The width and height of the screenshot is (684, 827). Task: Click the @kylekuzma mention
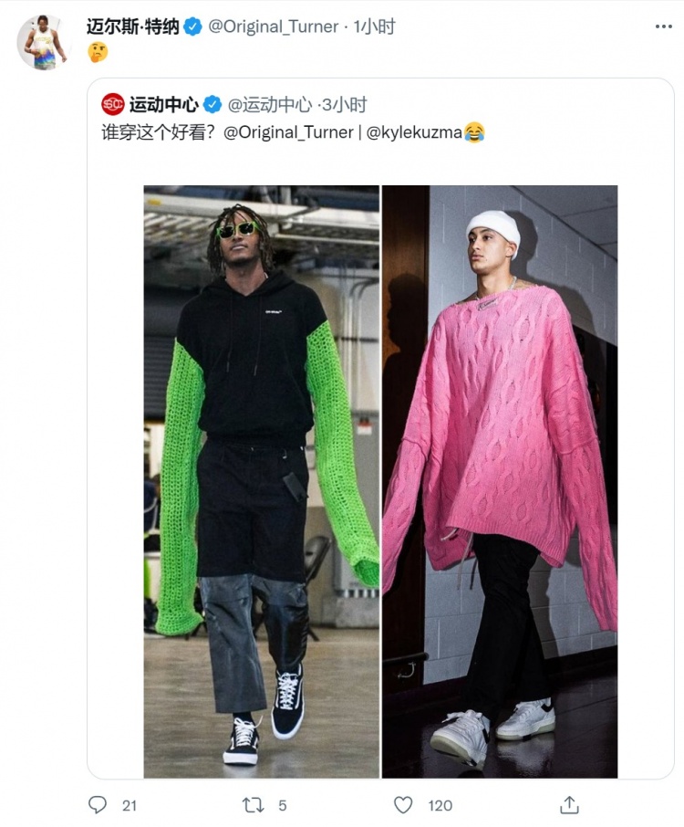click(x=414, y=131)
